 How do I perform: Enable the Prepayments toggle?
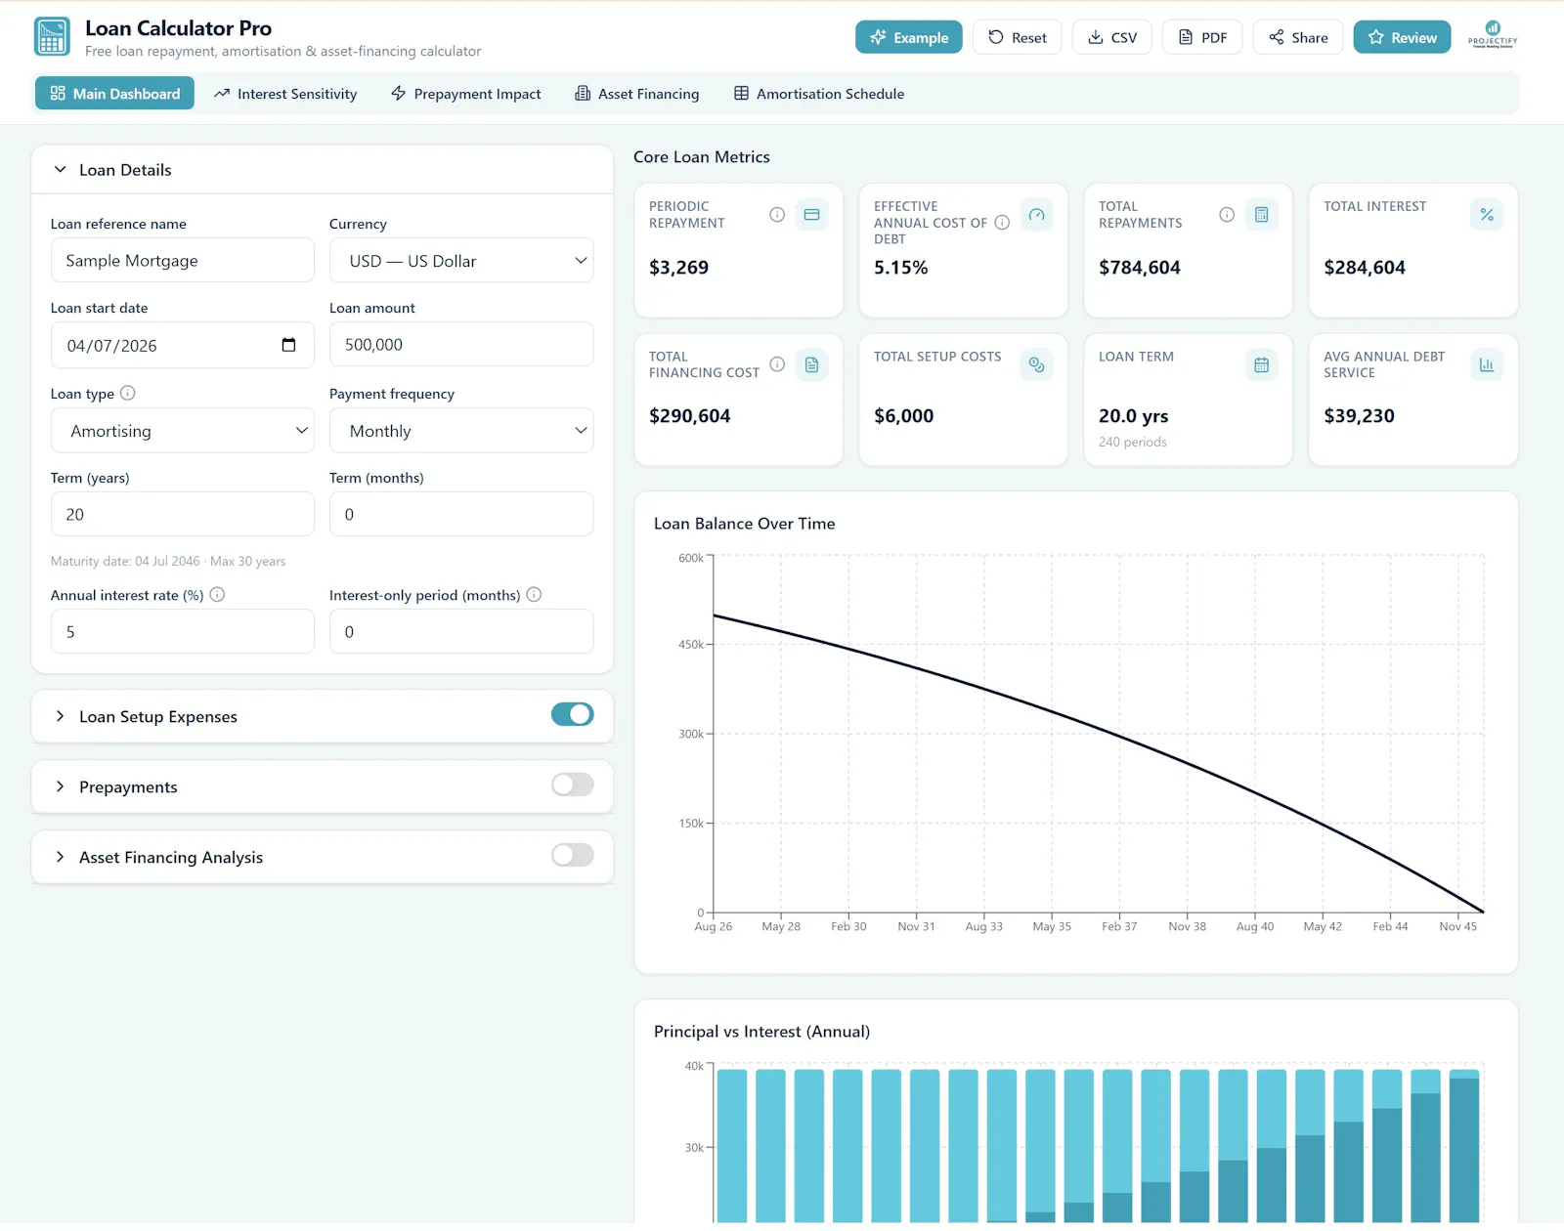(x=572, y=785)
